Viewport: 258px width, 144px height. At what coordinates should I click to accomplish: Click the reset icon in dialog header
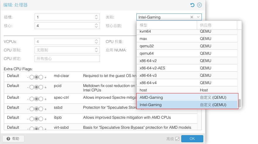(x=192, y=5)
